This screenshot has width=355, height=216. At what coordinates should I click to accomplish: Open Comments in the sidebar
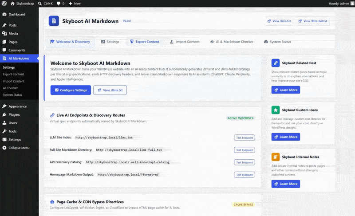[x=19, y=50]
